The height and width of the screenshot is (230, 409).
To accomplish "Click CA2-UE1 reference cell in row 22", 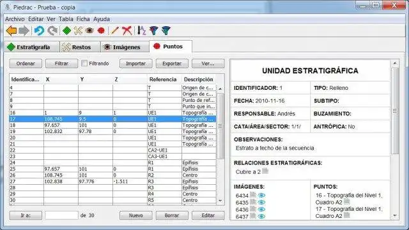I will (164, 150).
